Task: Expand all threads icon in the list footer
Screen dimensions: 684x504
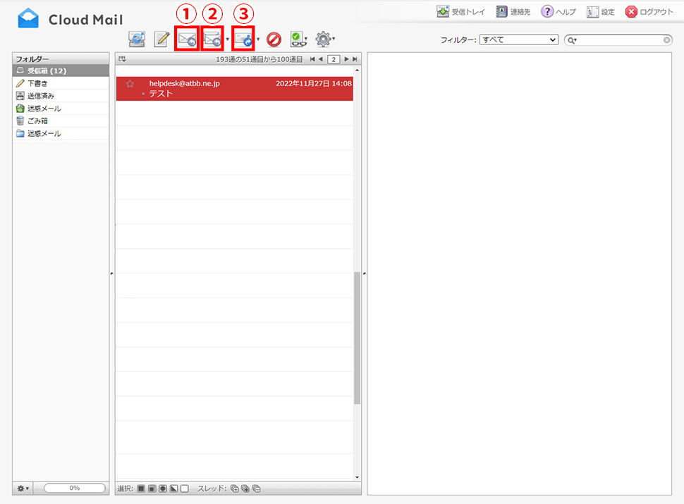Action: click(x=235, y=488)
